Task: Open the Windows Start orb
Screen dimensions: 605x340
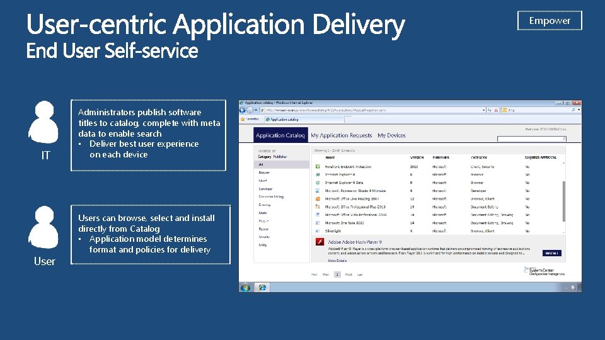Action: point(245,287)
